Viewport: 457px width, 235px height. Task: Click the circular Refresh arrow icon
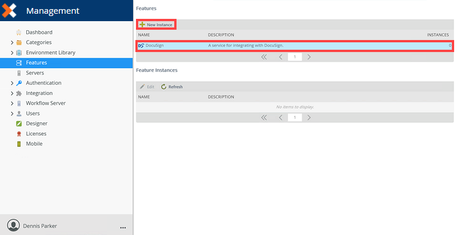pyautogui.click(x=164, y=86)
